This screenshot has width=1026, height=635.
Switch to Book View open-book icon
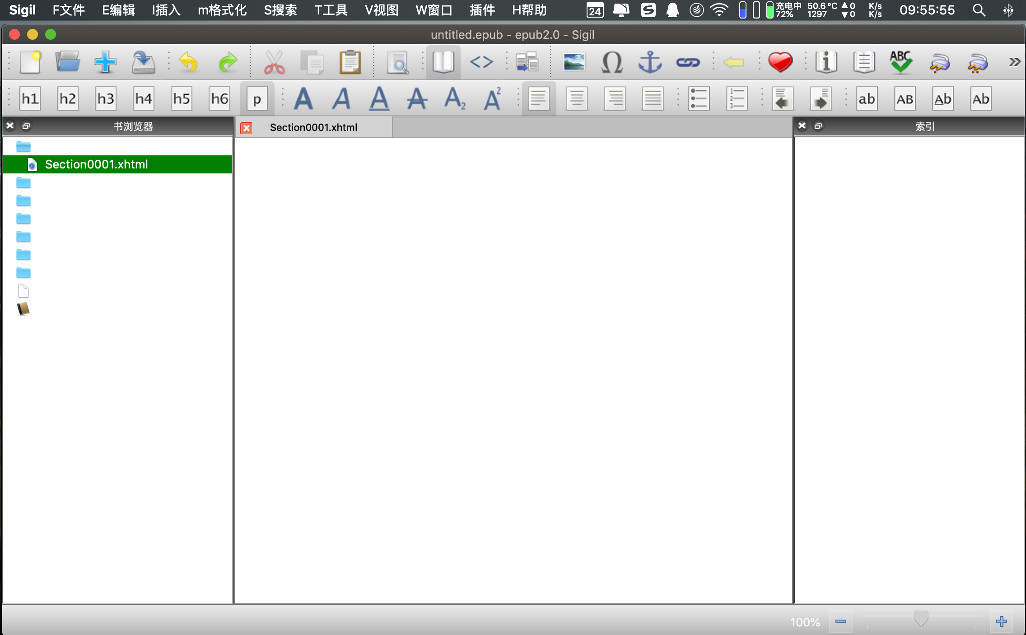click(443, 62)
